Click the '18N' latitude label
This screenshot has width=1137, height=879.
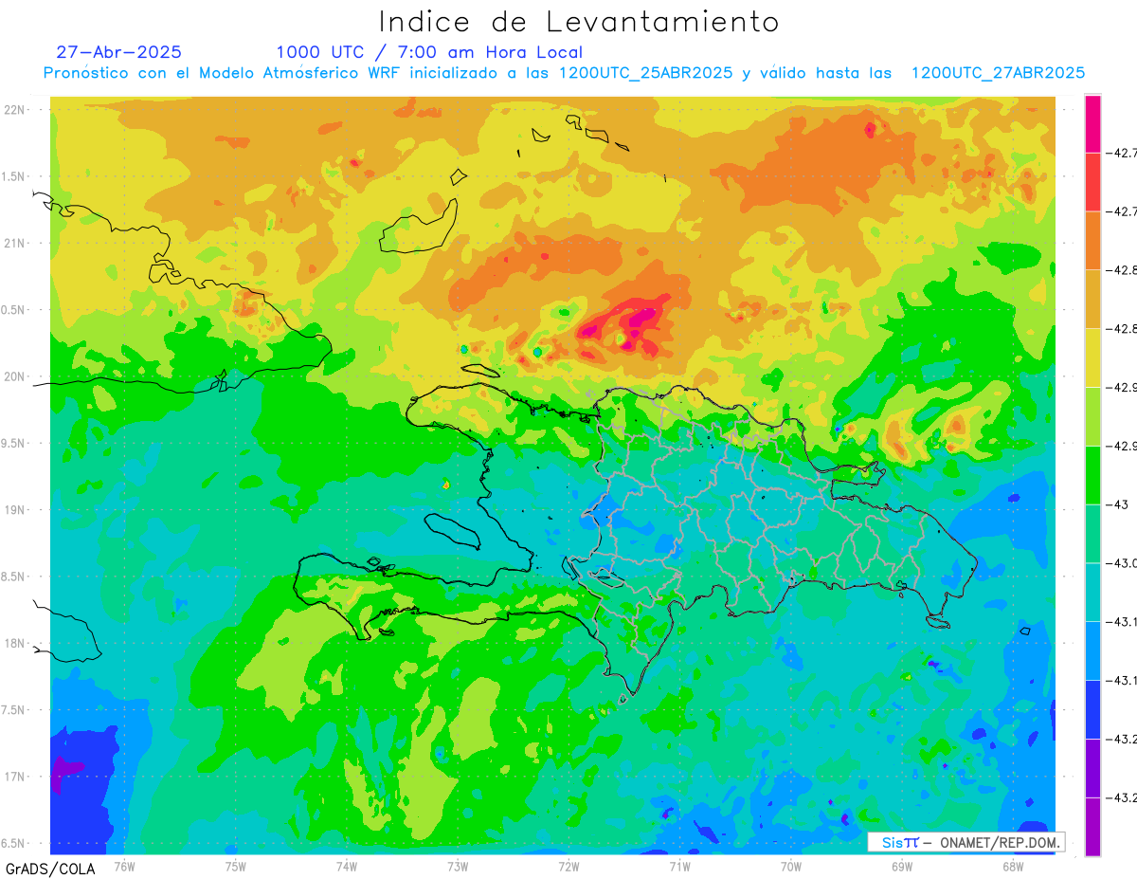[16, 644]
